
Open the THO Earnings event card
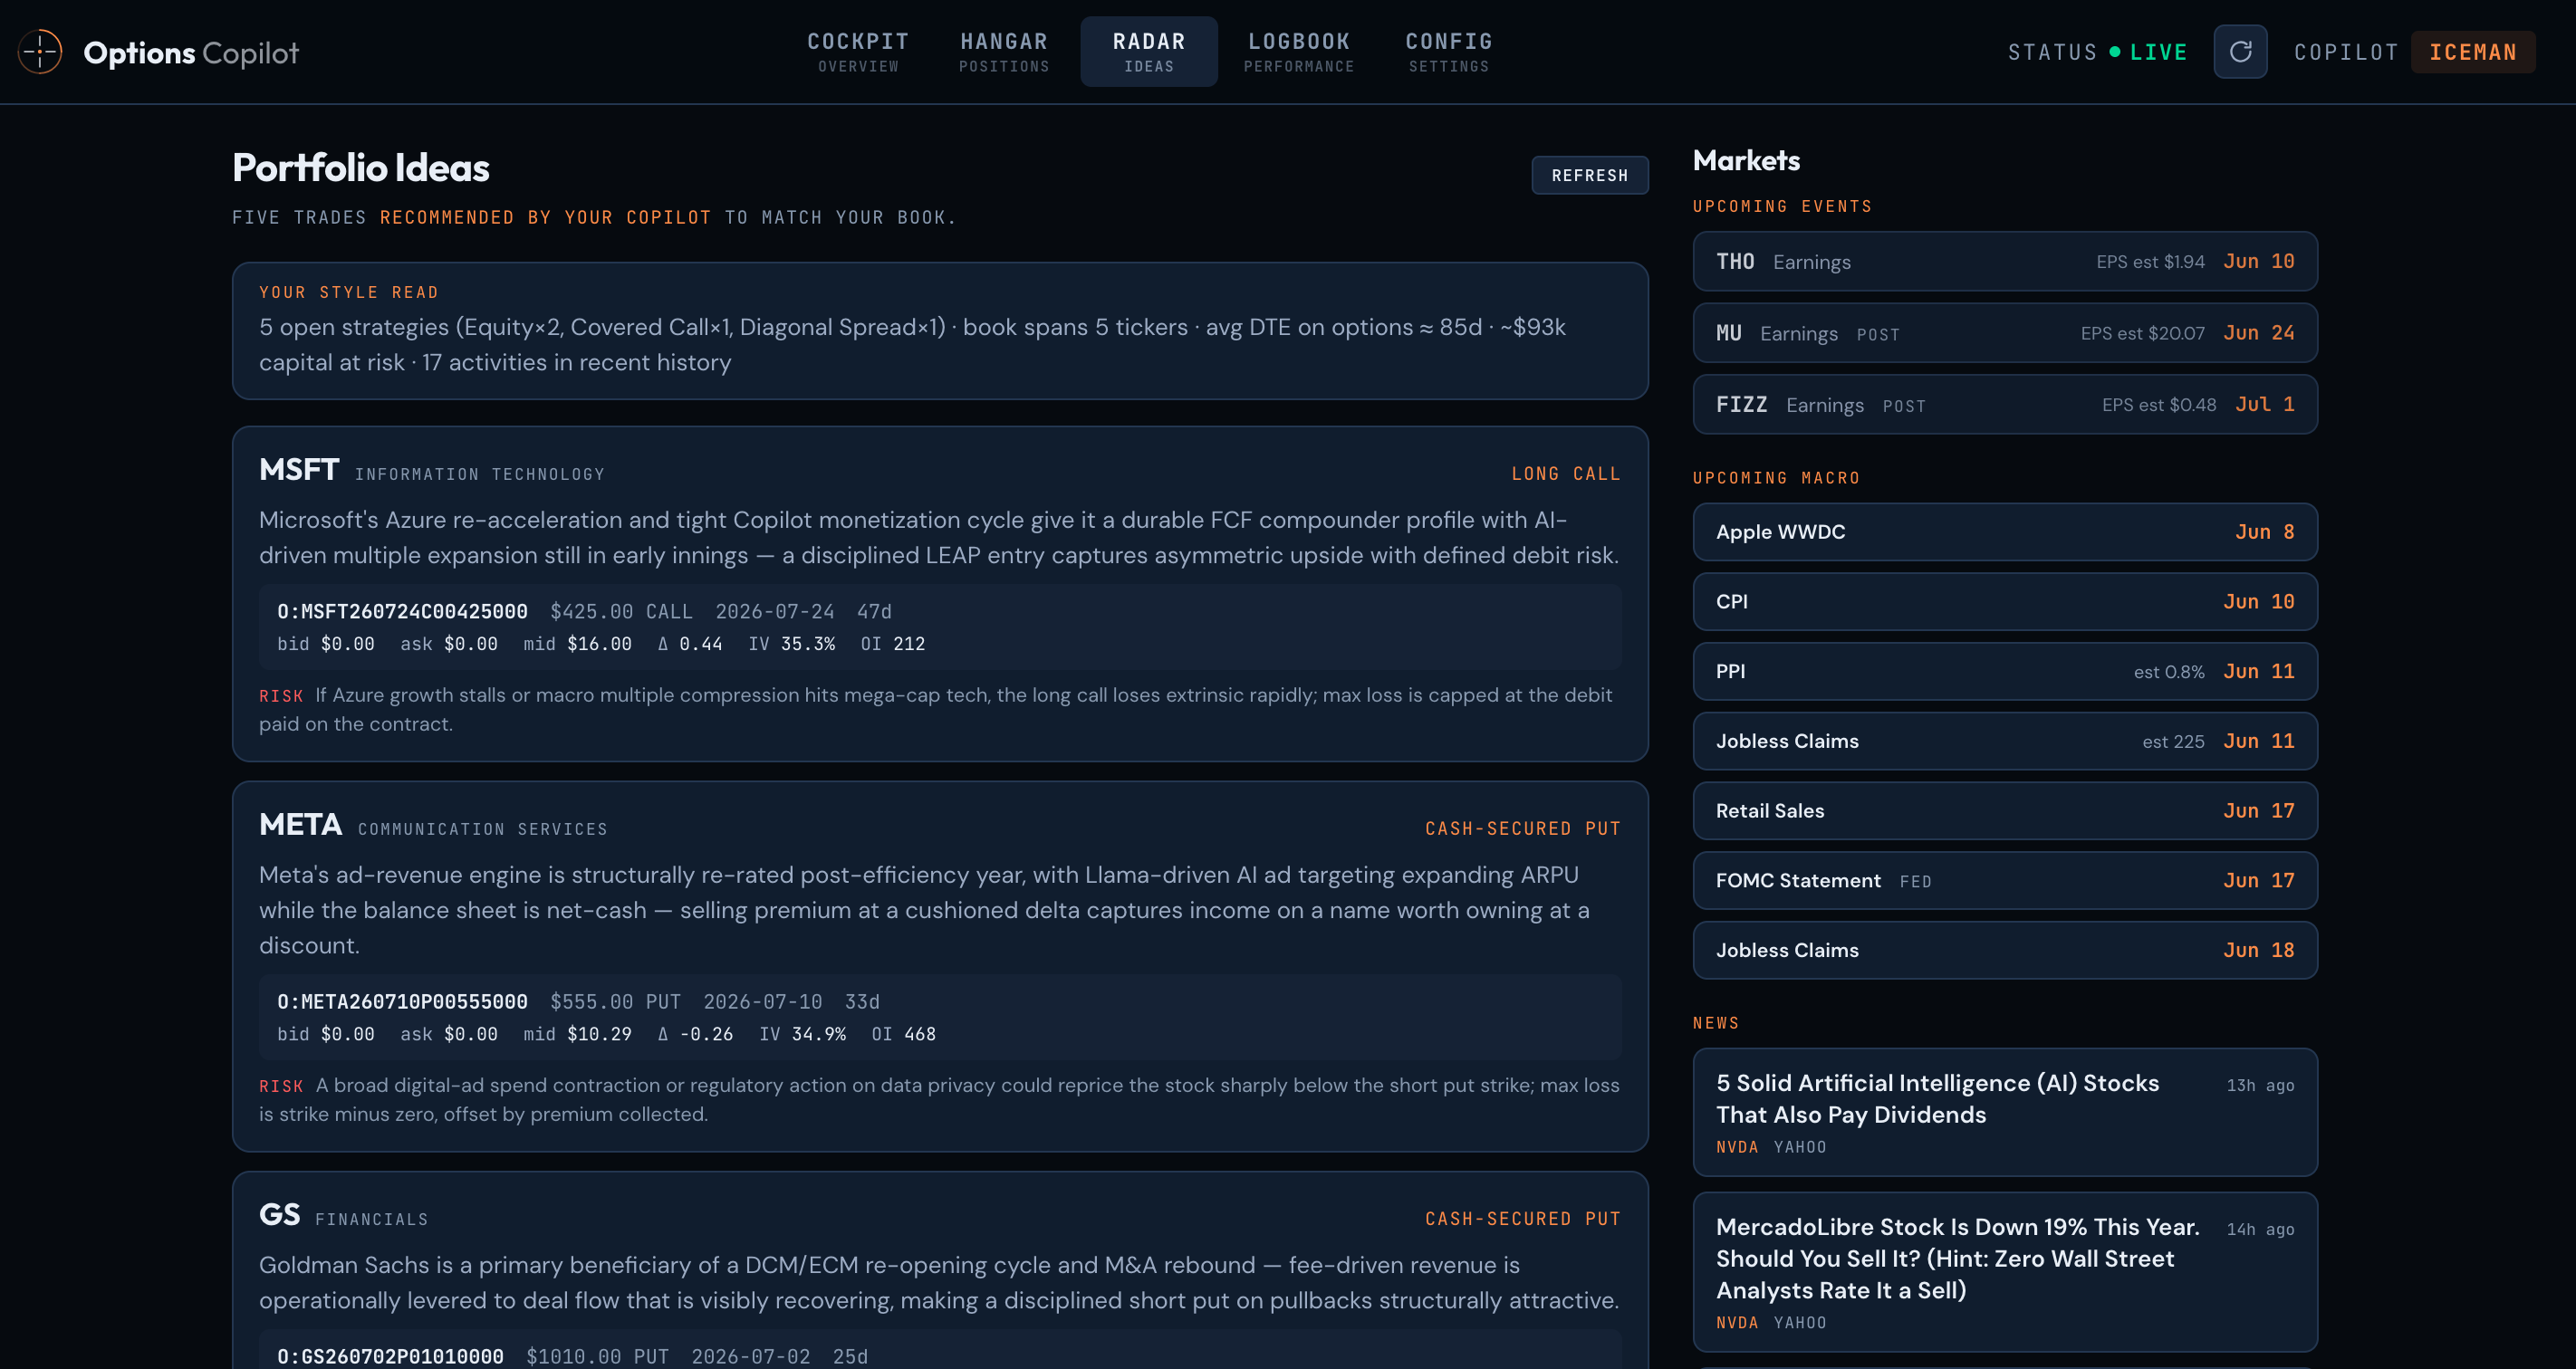(2004, 262)
